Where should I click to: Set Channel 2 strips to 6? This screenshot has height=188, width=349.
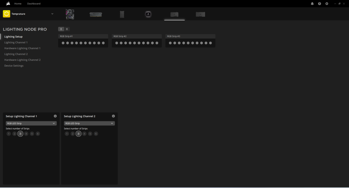tap(96, 134)
